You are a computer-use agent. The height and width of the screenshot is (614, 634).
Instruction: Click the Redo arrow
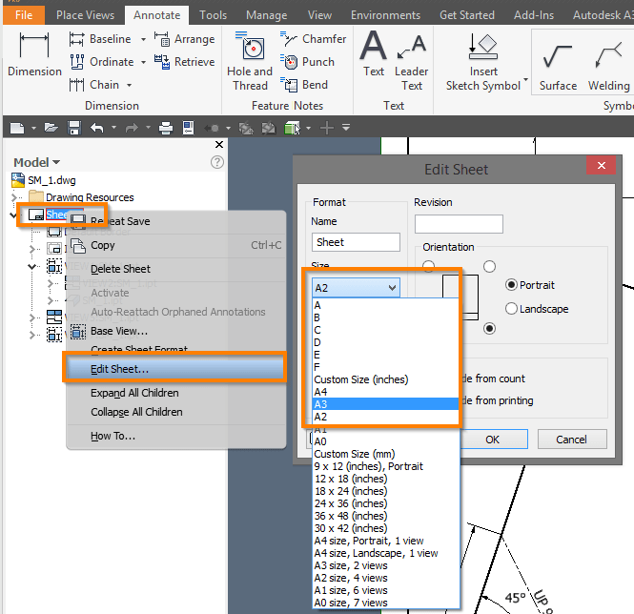pyautogui.click(x=132, y=128)
